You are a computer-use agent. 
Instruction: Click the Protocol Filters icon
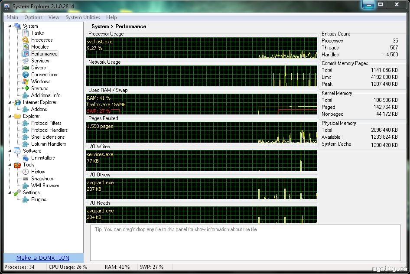pyautogui.click(x=26, y=123)
